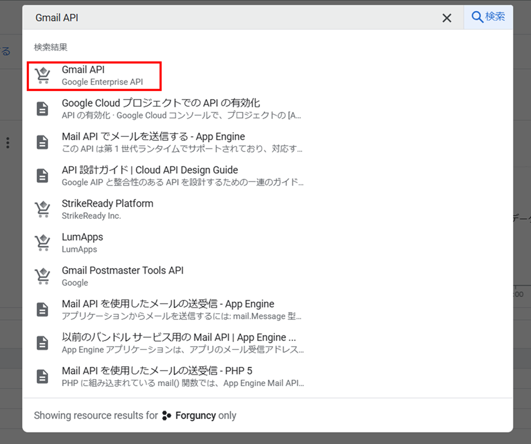Click the description starting with アプリケーションからメール

click(181, 316)
